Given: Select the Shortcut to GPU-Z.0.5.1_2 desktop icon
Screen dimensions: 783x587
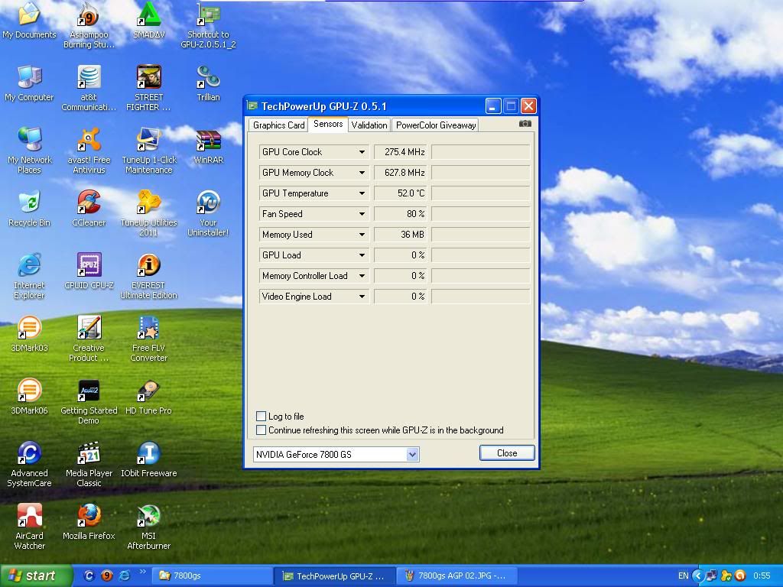Looking at the screenshot, I should 208,26.
